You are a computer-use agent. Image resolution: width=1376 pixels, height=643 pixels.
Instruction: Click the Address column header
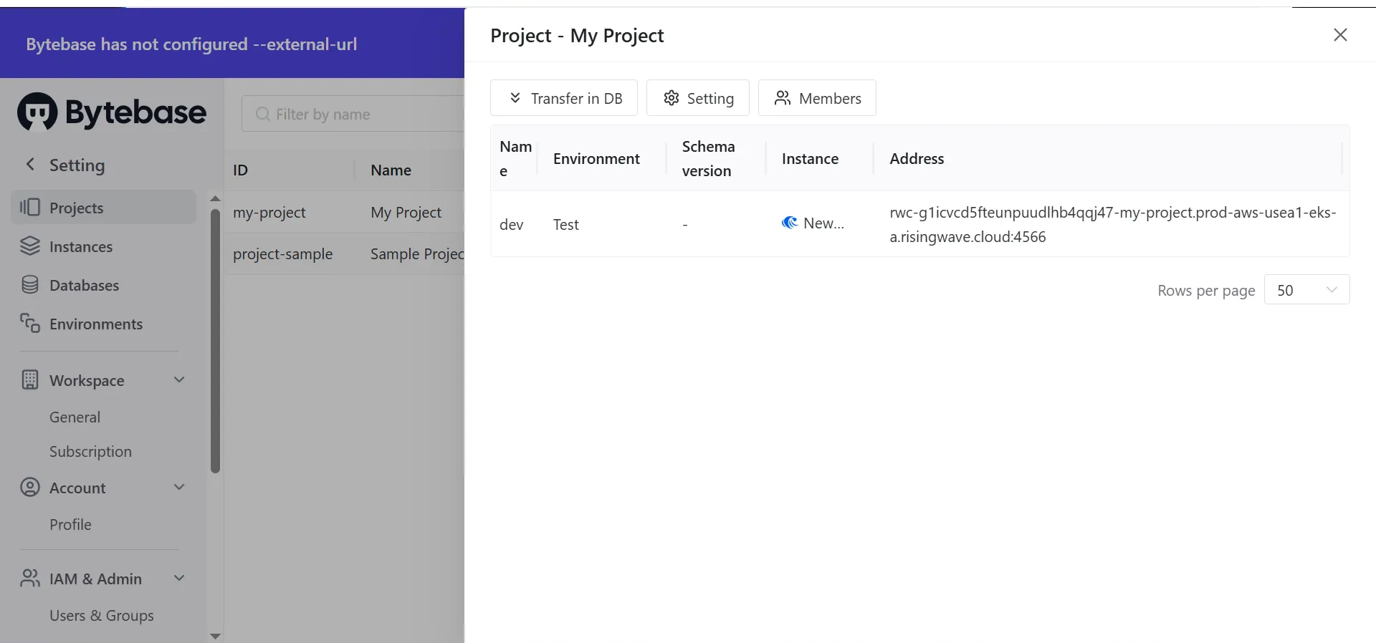[x=917, y=159]
